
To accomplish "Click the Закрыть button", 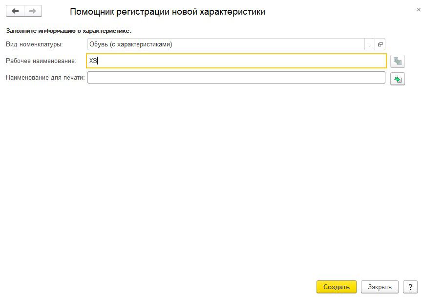I will (x=380, y=287).
